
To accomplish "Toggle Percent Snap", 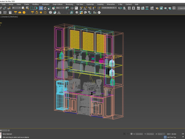I will (90, 8).
